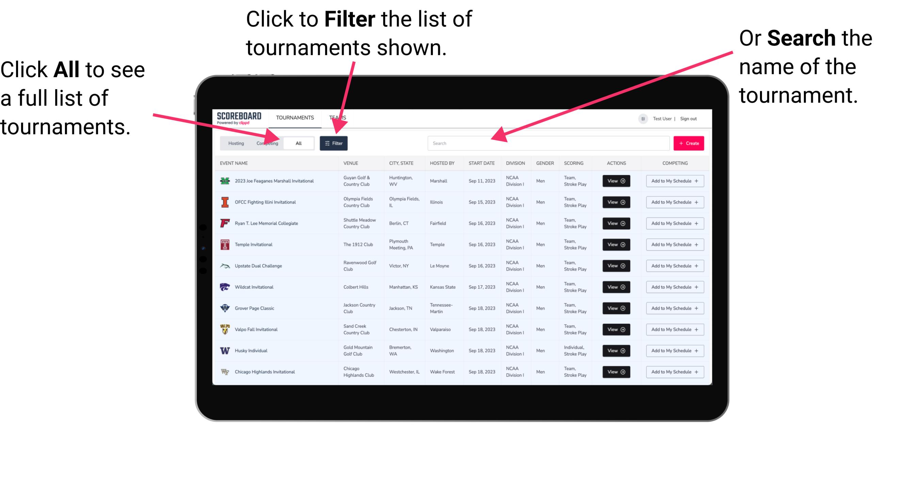Click the Create new tournament button
Screen dimensions: 923x496
tap(689, 142)
